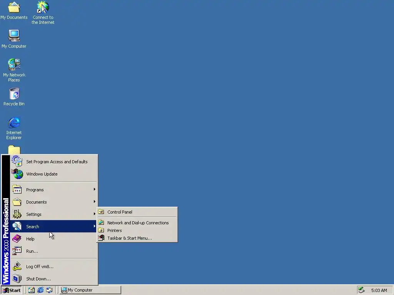Image resolution: width=394 pixels, height=295 pixels.
Task: Select My Network Places desktop icon
Action: click(x=14, y=70)
